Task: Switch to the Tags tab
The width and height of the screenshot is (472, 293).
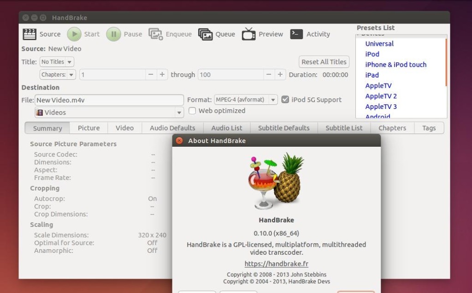Action: click(429, 128)
